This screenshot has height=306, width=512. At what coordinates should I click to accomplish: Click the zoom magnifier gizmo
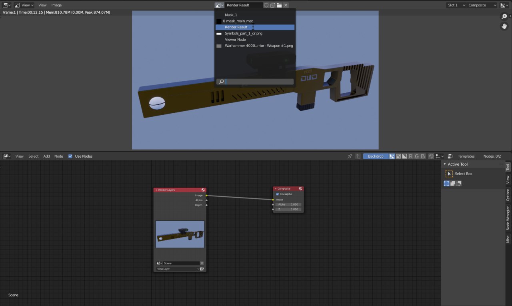(504, 16)
